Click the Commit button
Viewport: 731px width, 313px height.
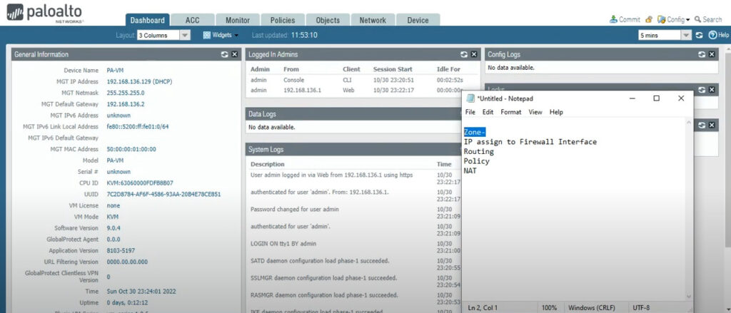(x=625, y=19)
